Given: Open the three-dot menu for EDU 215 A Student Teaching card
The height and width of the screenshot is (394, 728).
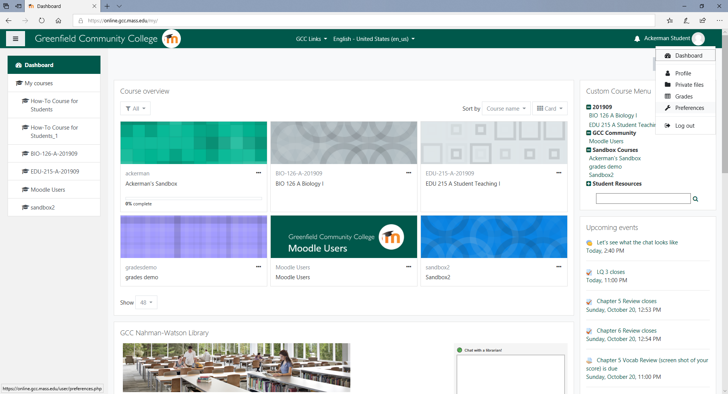Looking at the screenshot, I should (x=559, y=173).
